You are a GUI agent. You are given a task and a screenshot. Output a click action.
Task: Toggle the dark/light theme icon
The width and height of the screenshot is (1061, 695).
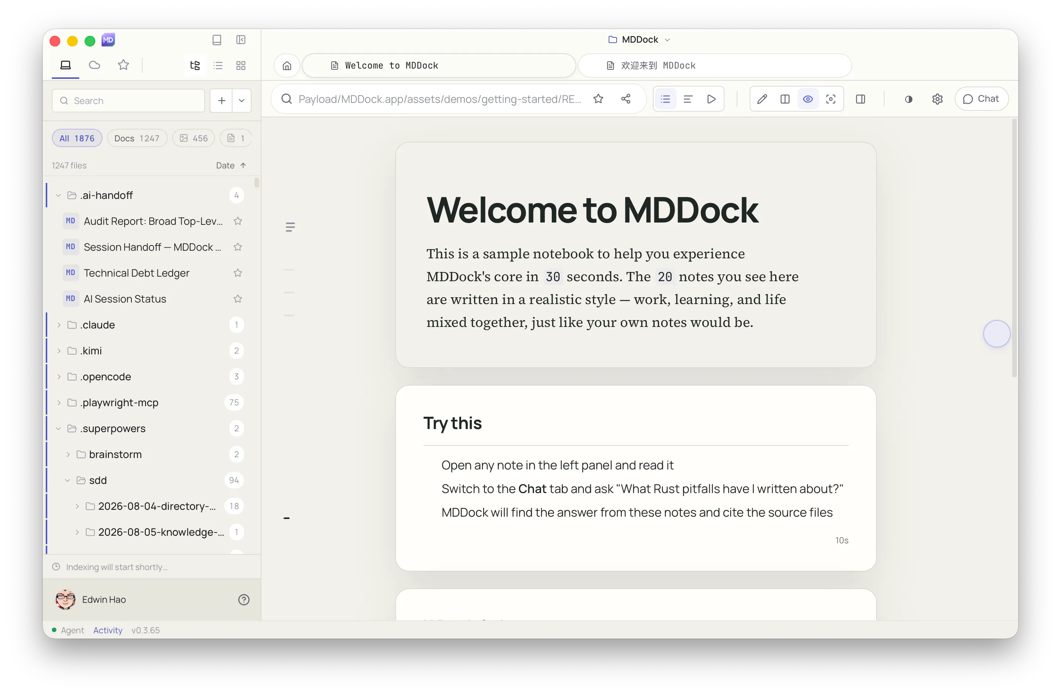(x=909, y=99)
